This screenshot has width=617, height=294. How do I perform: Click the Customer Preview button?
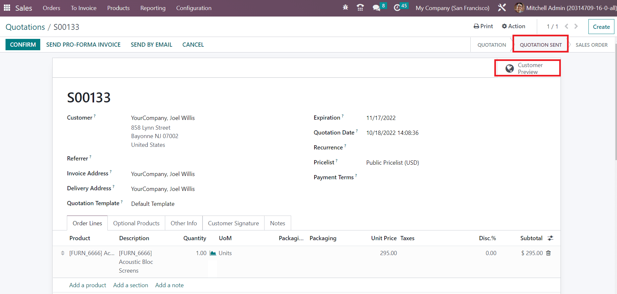click(x=527, y=68)
